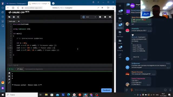Open NlogN folder in Telegram sidebar
This screenshot has width=173, height=97.
120,19
